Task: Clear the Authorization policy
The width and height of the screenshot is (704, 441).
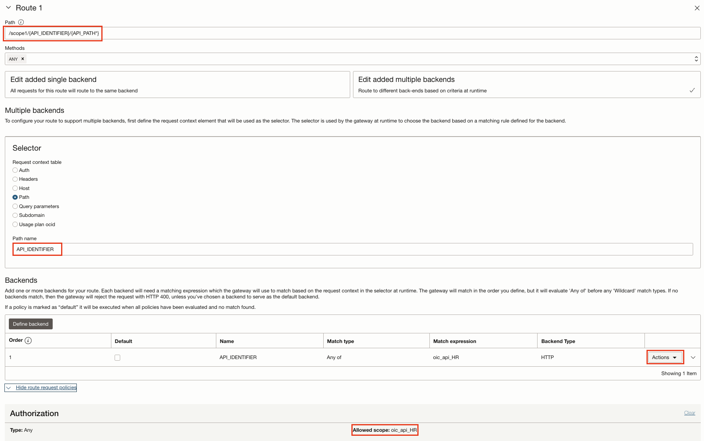Action: coord(689,413)
